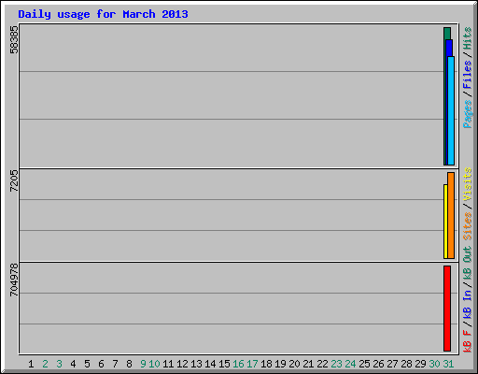Click day 17 on the x-axis

point(252,364)
